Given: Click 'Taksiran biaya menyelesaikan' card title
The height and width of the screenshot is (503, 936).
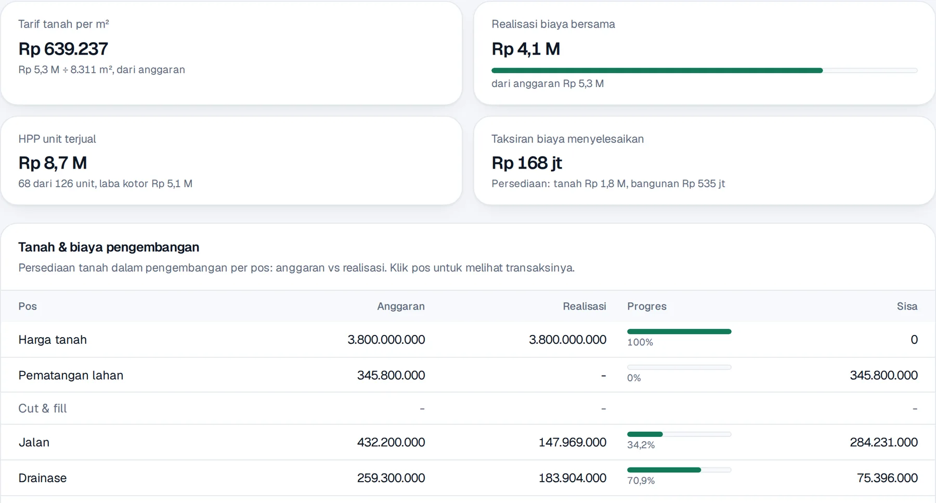Looking at the screenshot, I should tap(568, 139).
